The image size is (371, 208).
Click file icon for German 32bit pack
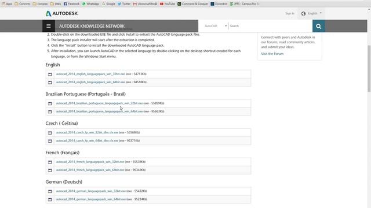50,191
